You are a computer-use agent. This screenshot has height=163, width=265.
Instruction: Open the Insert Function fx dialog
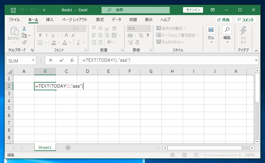click(72, 60)
